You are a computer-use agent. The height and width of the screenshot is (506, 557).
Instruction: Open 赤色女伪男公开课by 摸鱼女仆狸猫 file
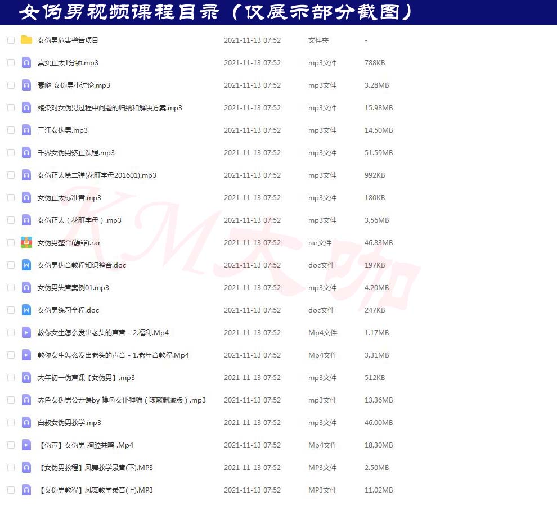click(x=122, y=400)
